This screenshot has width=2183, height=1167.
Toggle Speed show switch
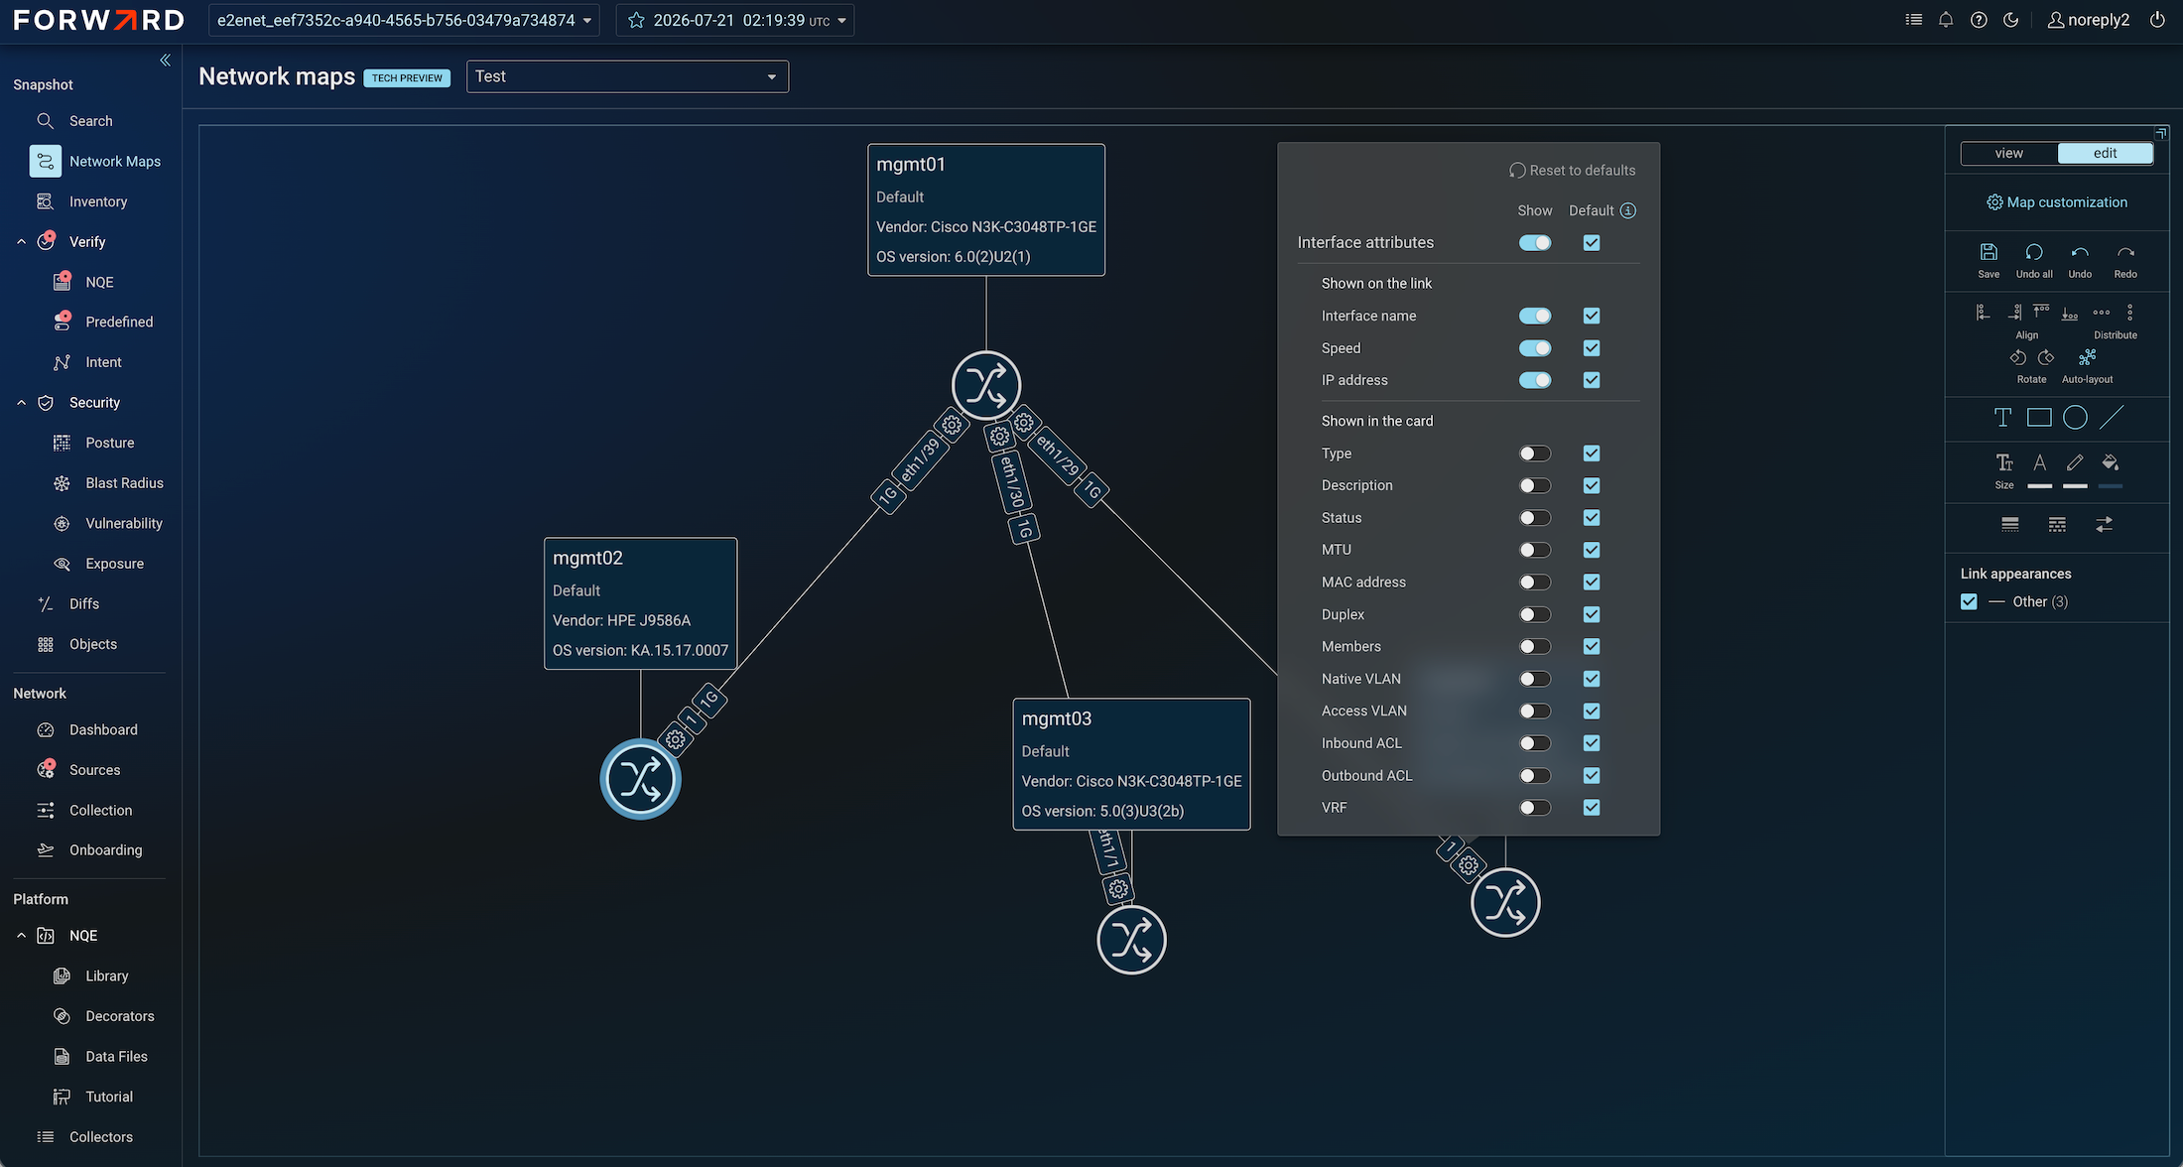coord(1534,348)
